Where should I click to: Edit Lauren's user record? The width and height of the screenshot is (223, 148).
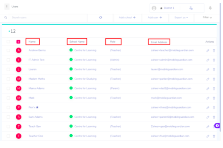click(x=208, y=70)
